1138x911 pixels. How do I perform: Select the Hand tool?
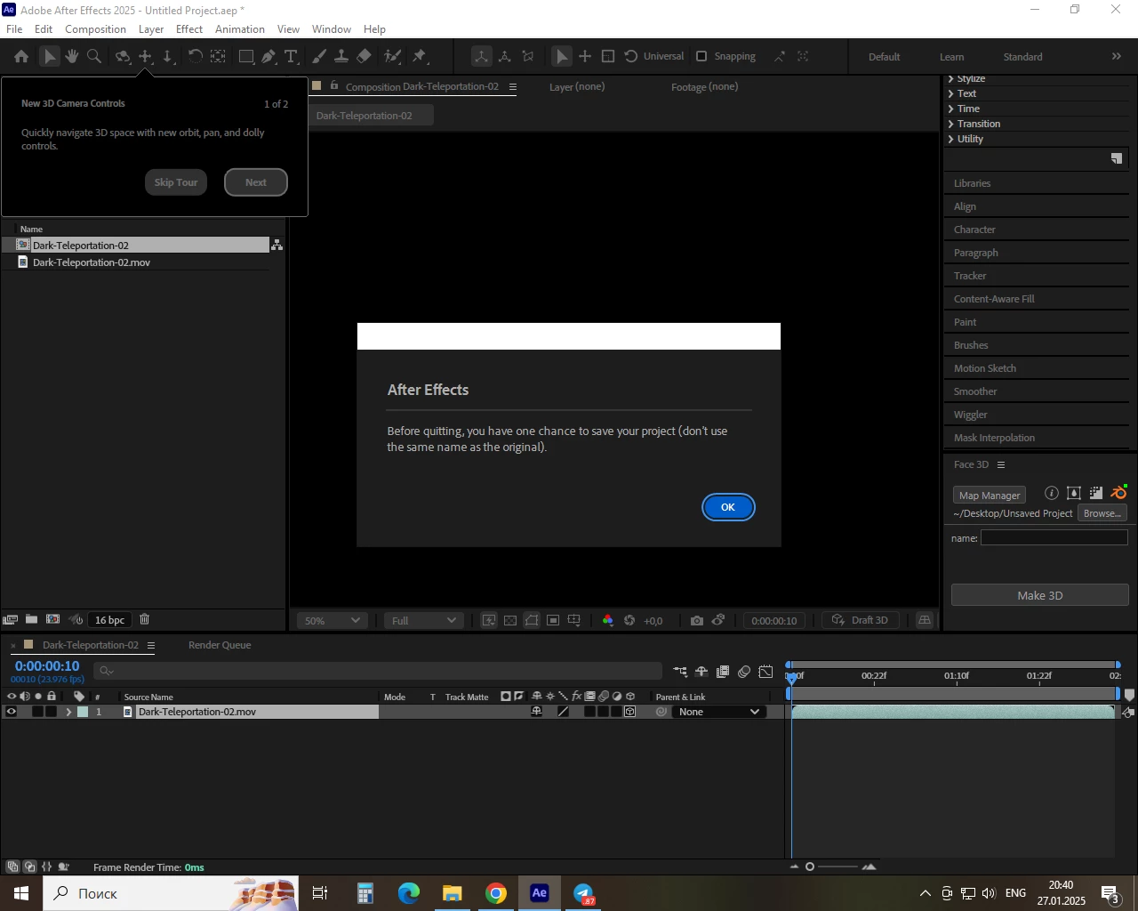point(71,56)
